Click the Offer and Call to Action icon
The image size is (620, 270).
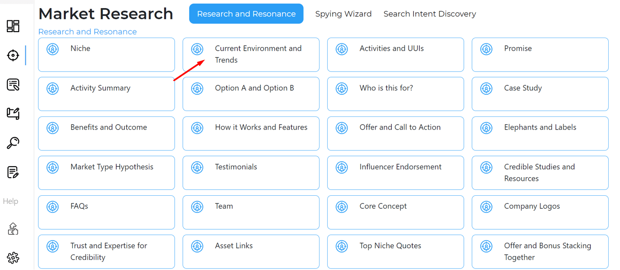coord(342,128)
